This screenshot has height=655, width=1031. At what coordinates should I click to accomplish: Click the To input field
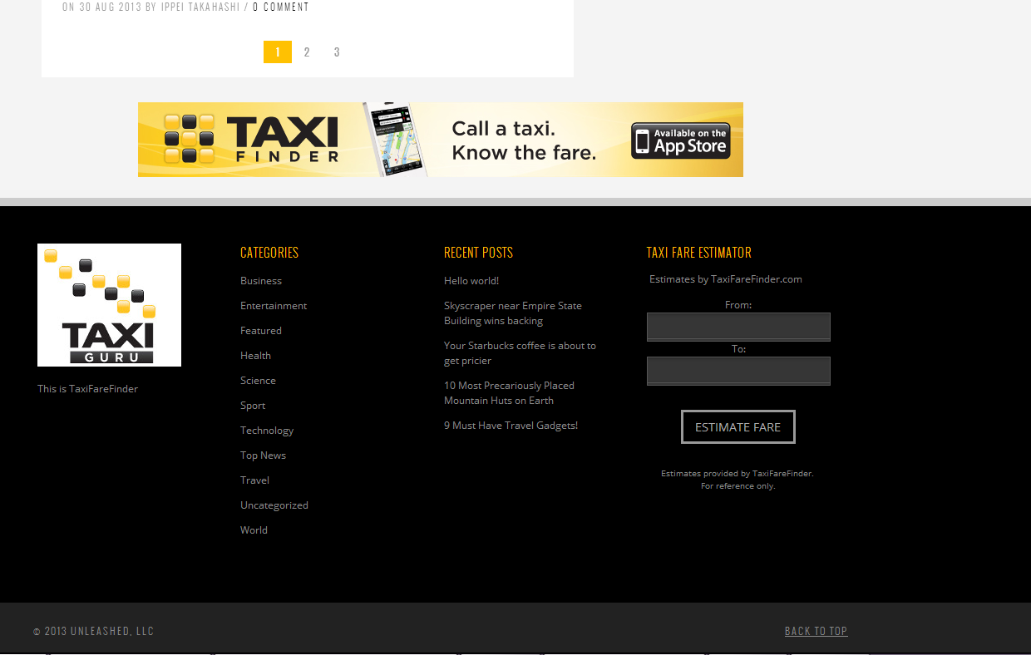coord(738,371)
